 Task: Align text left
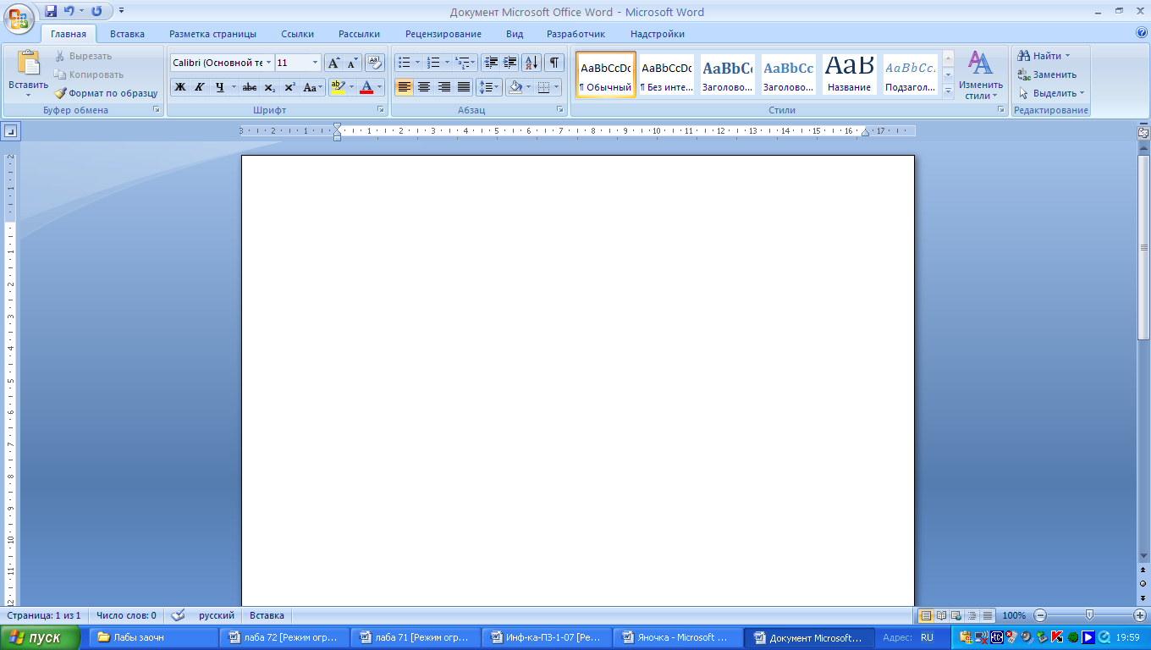point(405,86)
